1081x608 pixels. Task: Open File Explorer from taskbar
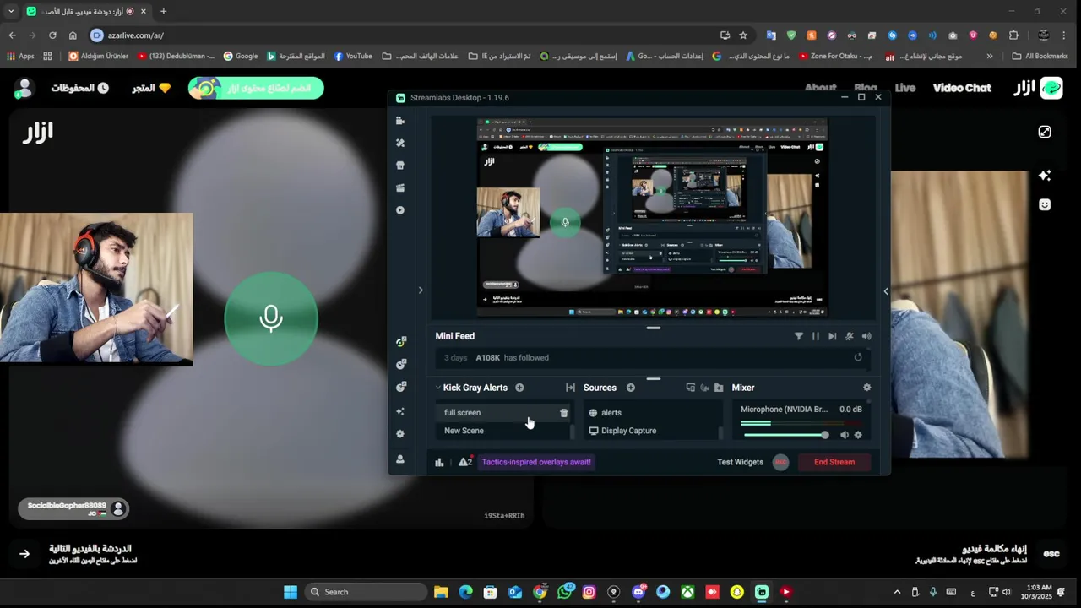point(441,592)
